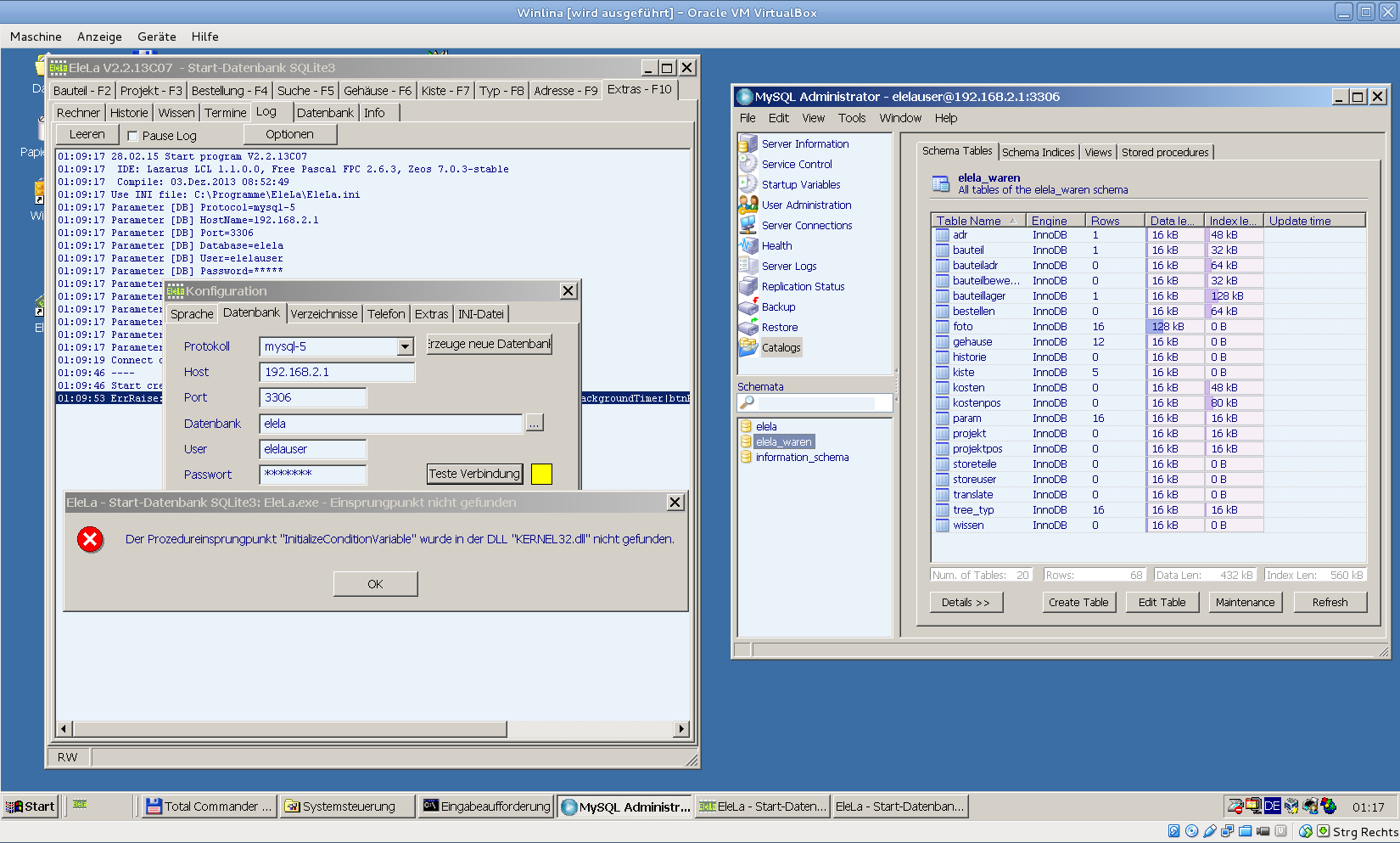Open the Datenbank tab under Extras
The image size is (1400, 843).
pos(325,113)
